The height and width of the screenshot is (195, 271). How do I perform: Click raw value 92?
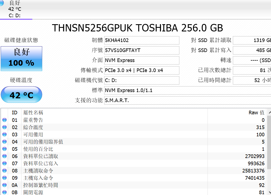point(262,185)
